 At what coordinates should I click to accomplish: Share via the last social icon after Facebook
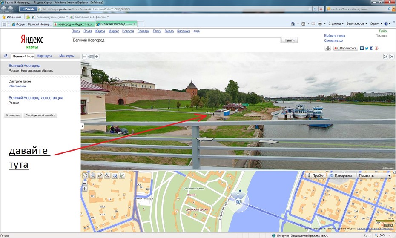[x=376, y=48]
